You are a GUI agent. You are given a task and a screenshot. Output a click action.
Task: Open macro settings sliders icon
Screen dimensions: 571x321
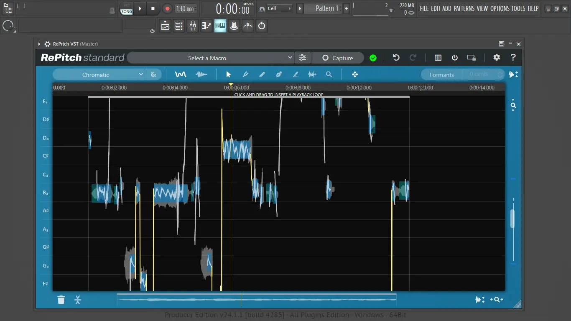point(303,58)
